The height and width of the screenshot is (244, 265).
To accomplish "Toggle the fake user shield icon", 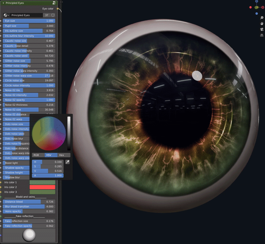I will (53, 15).
